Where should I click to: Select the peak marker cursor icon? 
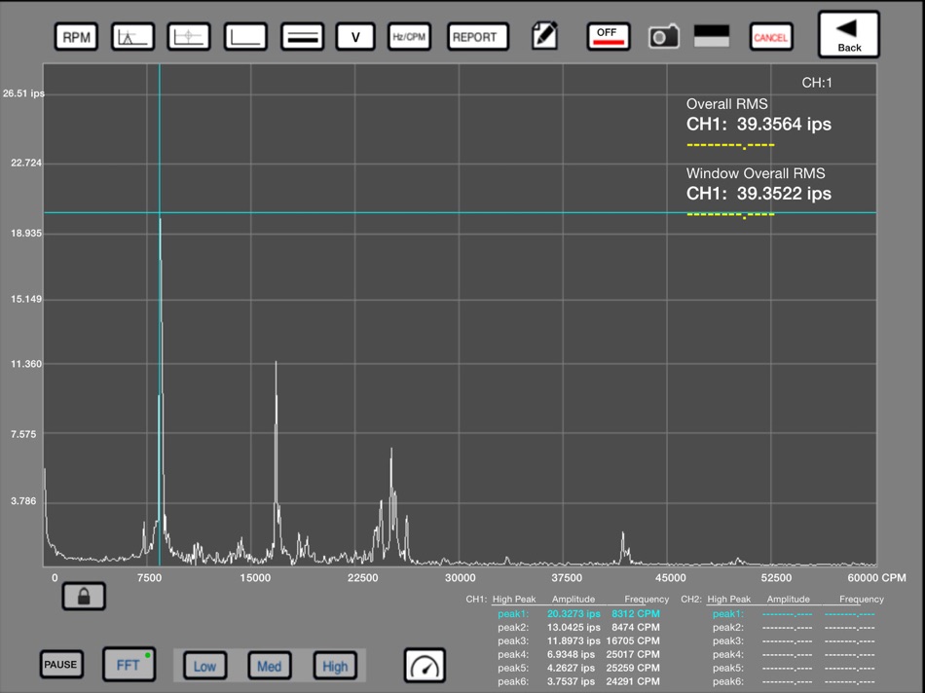[132, 37]
